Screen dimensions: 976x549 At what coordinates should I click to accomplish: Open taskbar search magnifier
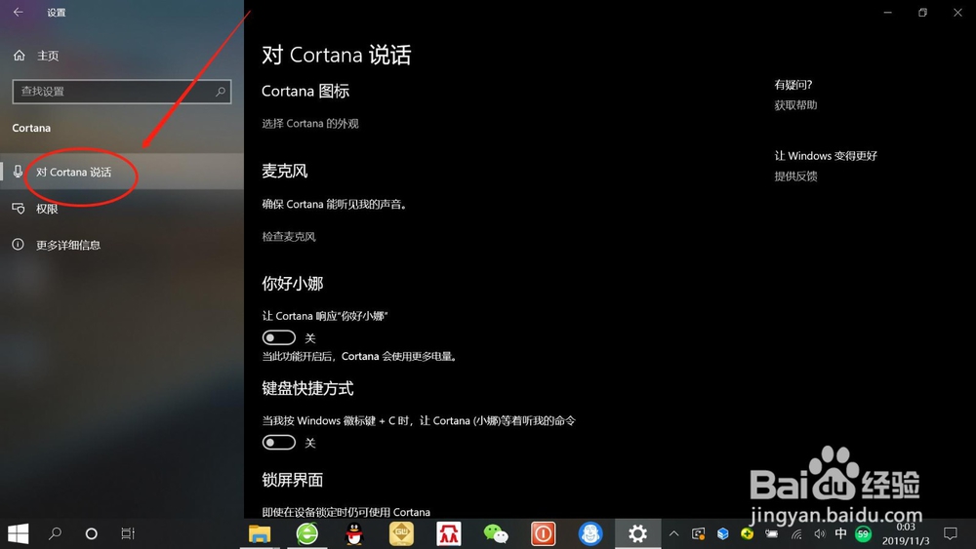[x=55, y=533]
